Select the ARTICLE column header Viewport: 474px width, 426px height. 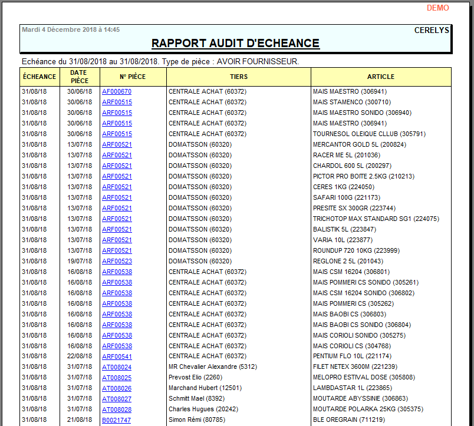381,77
